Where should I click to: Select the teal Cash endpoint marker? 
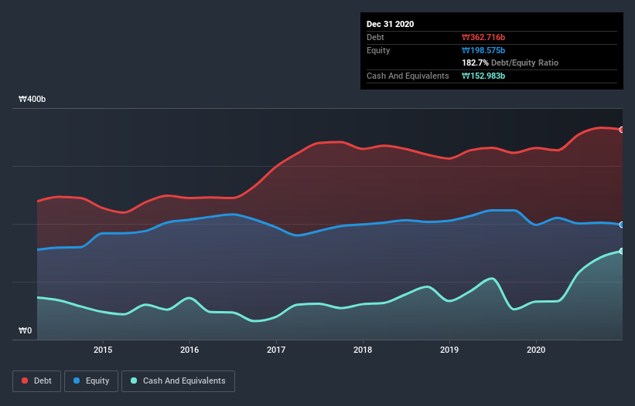622,252
